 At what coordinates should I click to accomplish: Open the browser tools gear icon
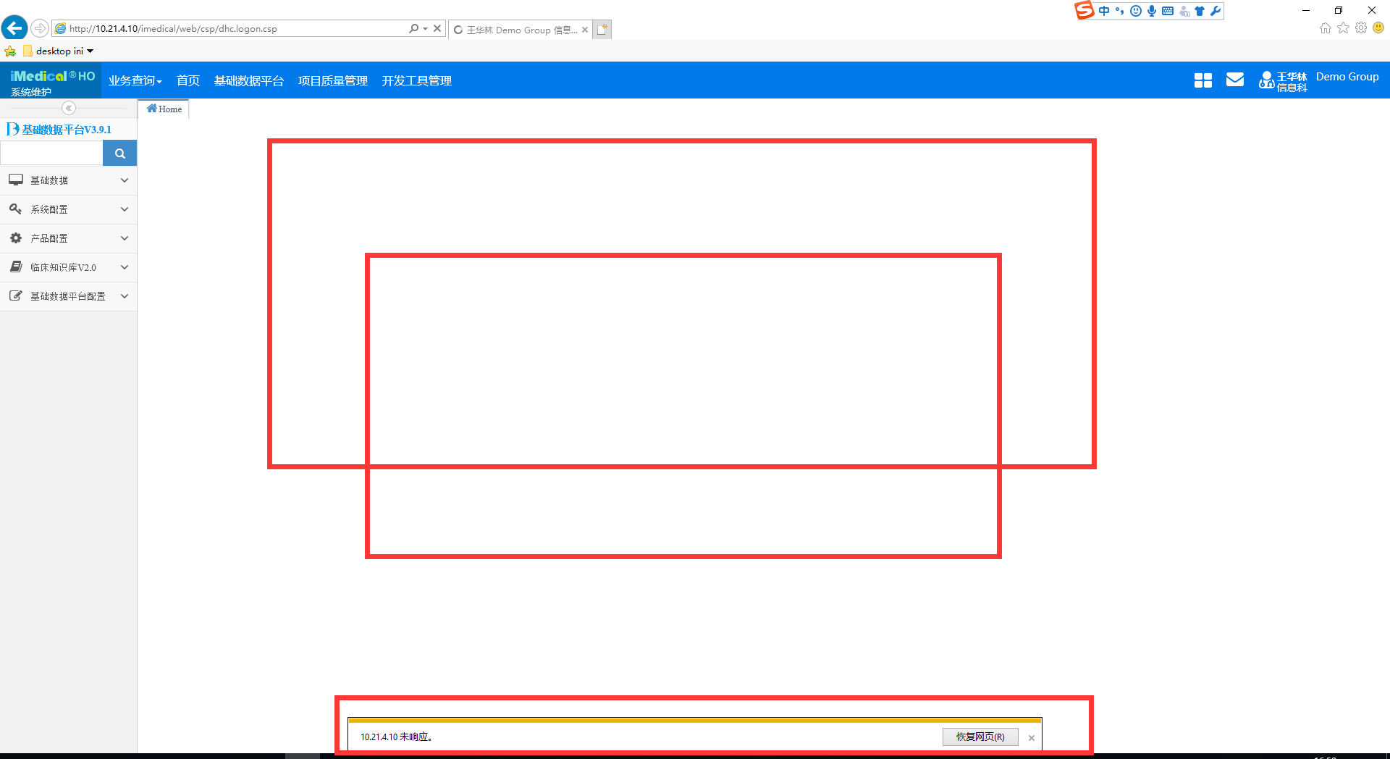pyautogui.click(x=1361, y=28)
